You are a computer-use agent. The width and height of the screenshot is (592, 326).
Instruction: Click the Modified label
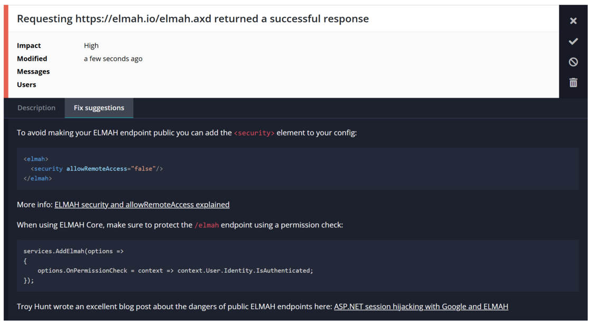pyautogui.click(x=32, y=59)
